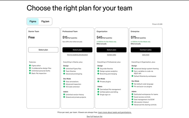Click green dot beside VS Code extension

tap(64, 86)
